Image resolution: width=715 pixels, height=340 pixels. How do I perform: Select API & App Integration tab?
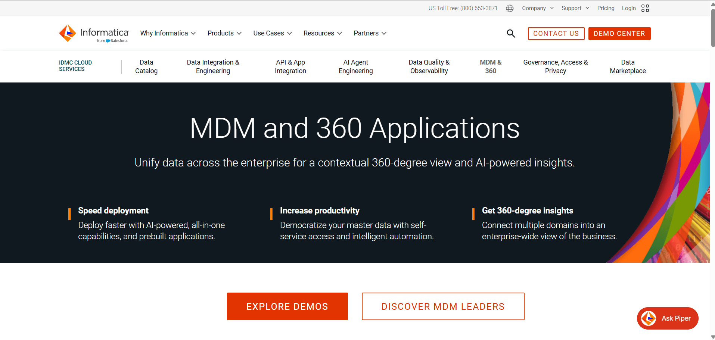tap(290, 66)
